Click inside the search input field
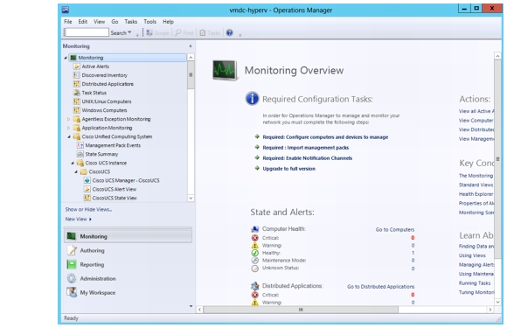The height and width of the screenshot is (328, 507). click(87, 32)
